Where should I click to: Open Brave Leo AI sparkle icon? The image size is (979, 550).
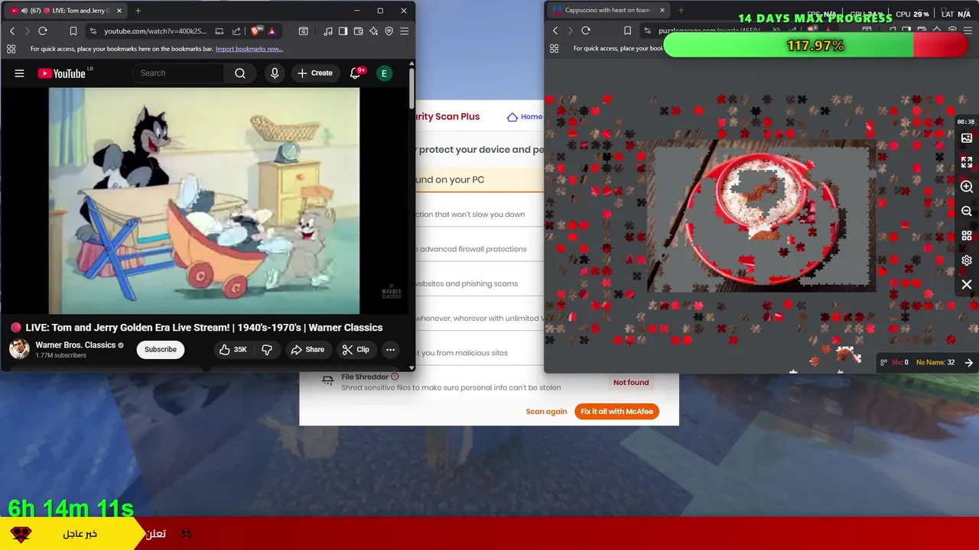coord(374,31)
